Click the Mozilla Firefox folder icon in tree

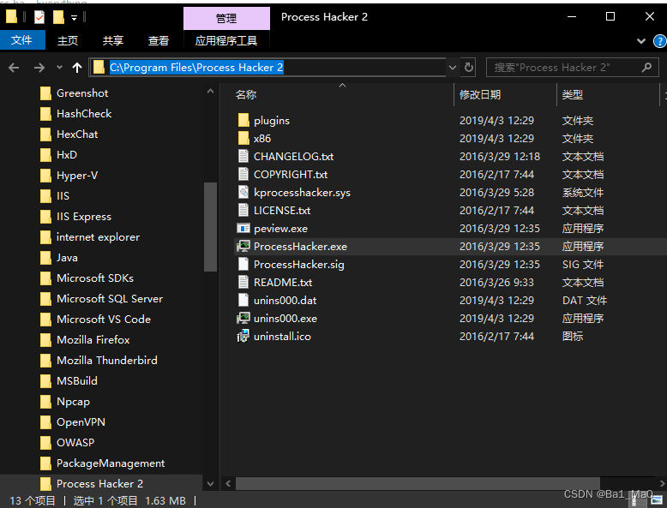45,339
